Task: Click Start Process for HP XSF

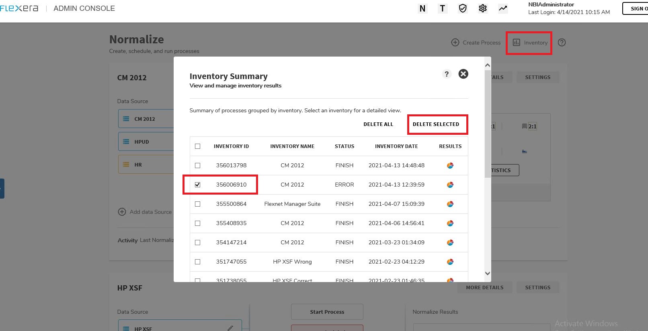Action: coord(327,312)
